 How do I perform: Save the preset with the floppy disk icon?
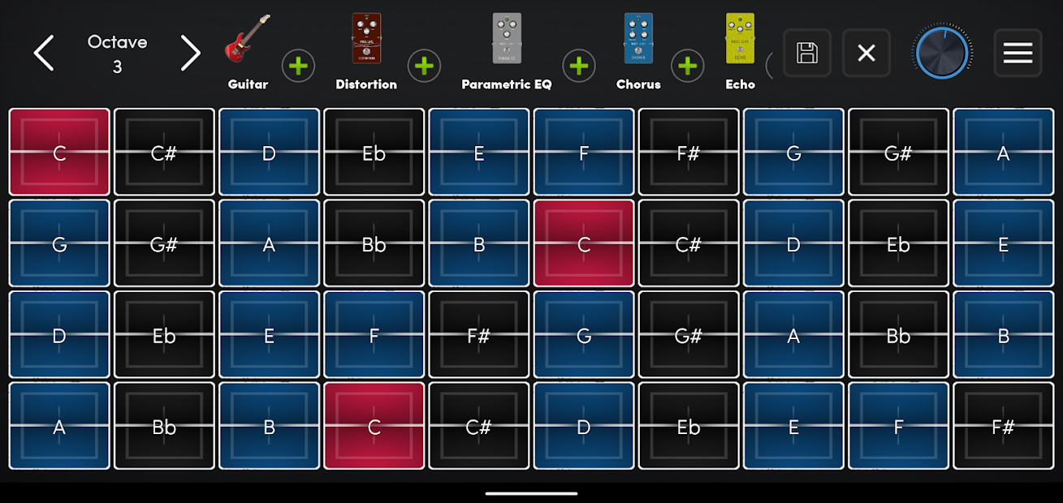tap(806, 54)
